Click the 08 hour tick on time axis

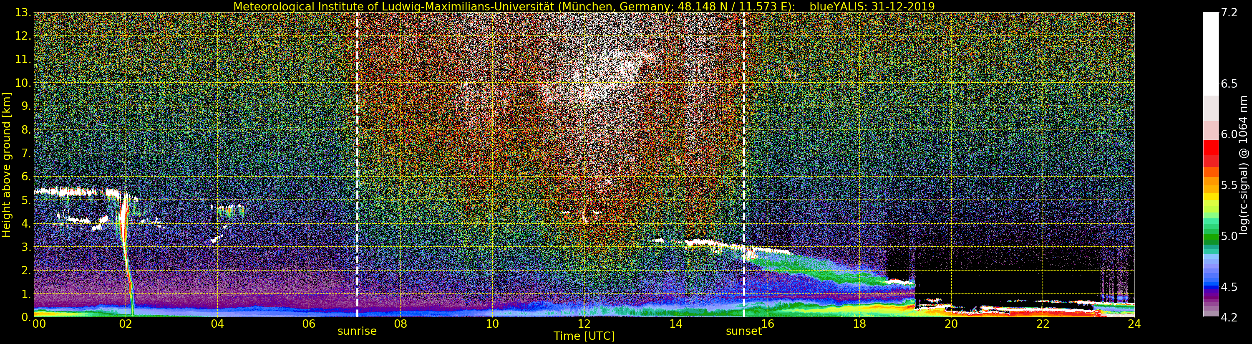coord(401,324)
